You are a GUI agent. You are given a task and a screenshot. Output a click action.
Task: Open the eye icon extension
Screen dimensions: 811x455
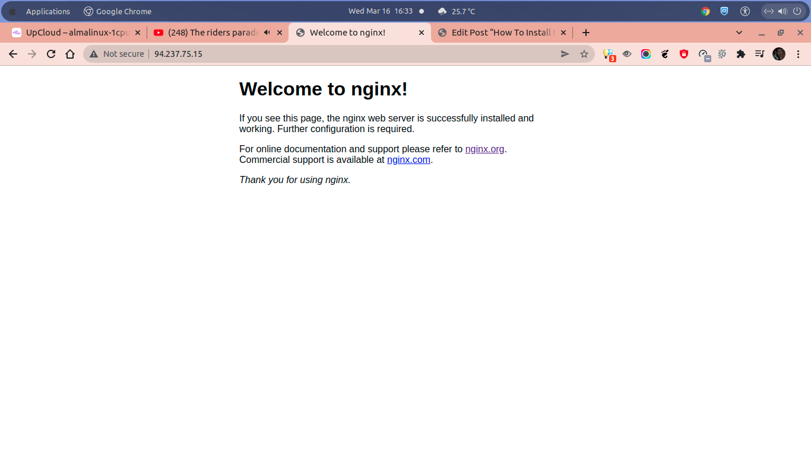point(627,54)
